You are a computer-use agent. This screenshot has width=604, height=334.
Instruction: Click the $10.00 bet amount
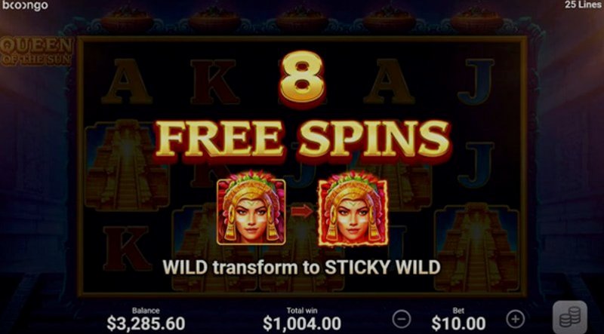(x=458, y=323)
